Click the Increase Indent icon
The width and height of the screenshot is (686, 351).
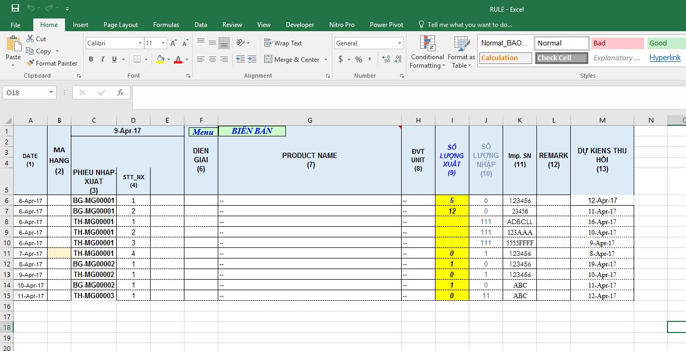point(252,60)
